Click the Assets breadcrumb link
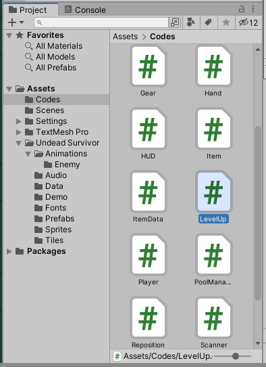Viewport: 266px width, 367px height. (126, 37)
